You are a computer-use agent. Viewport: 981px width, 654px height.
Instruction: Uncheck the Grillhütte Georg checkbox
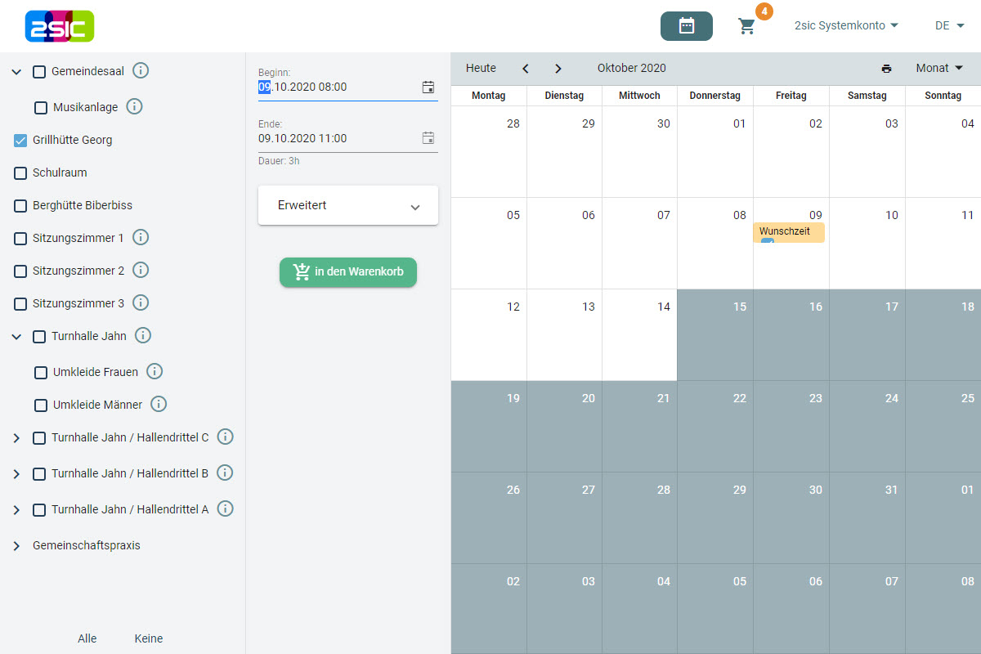click(x=21, y=141)
